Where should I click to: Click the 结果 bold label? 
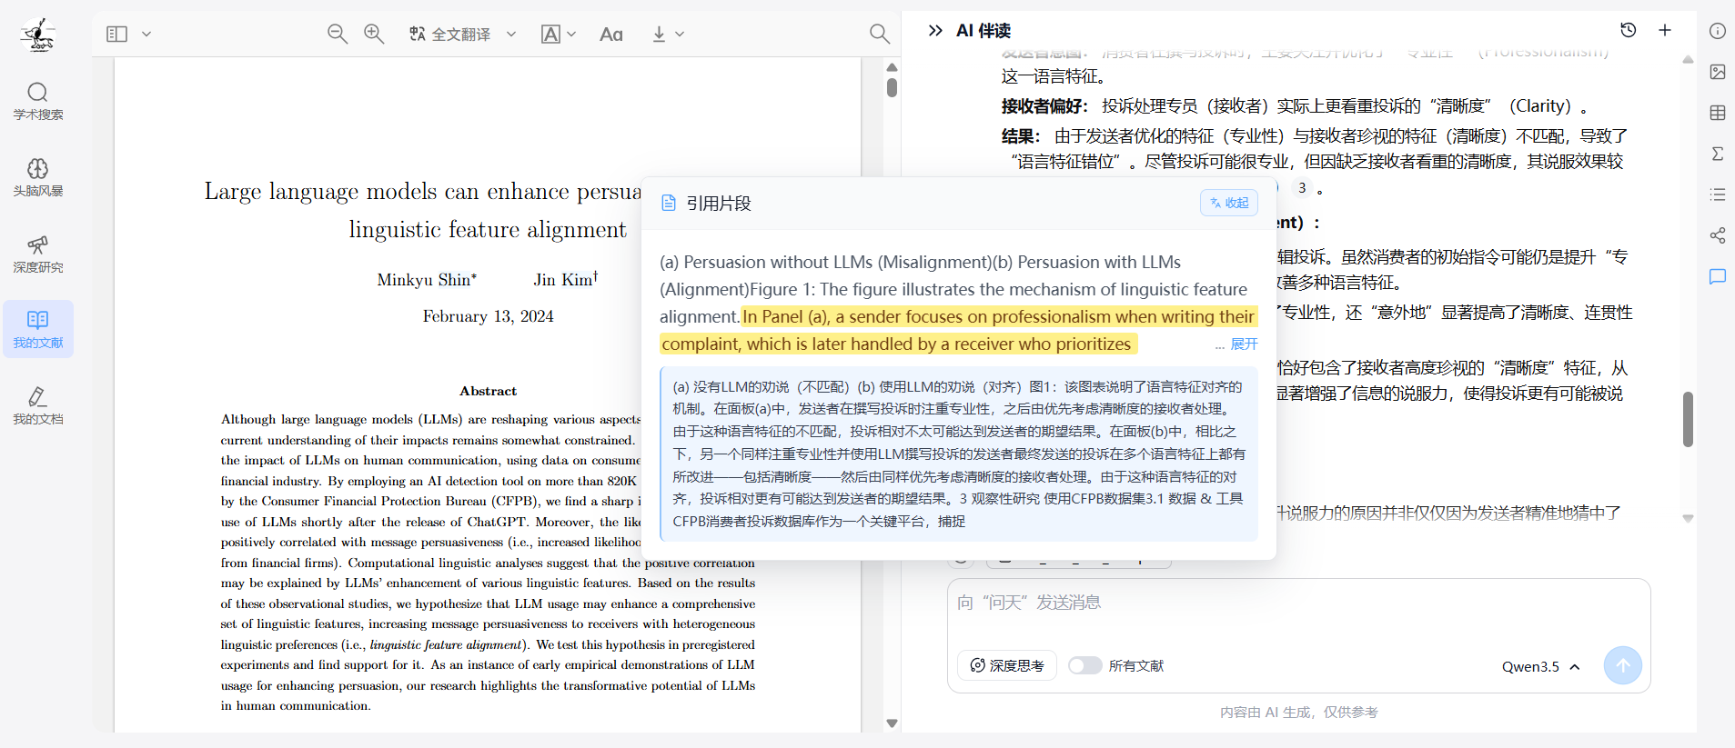click(x=1021, y=136)
